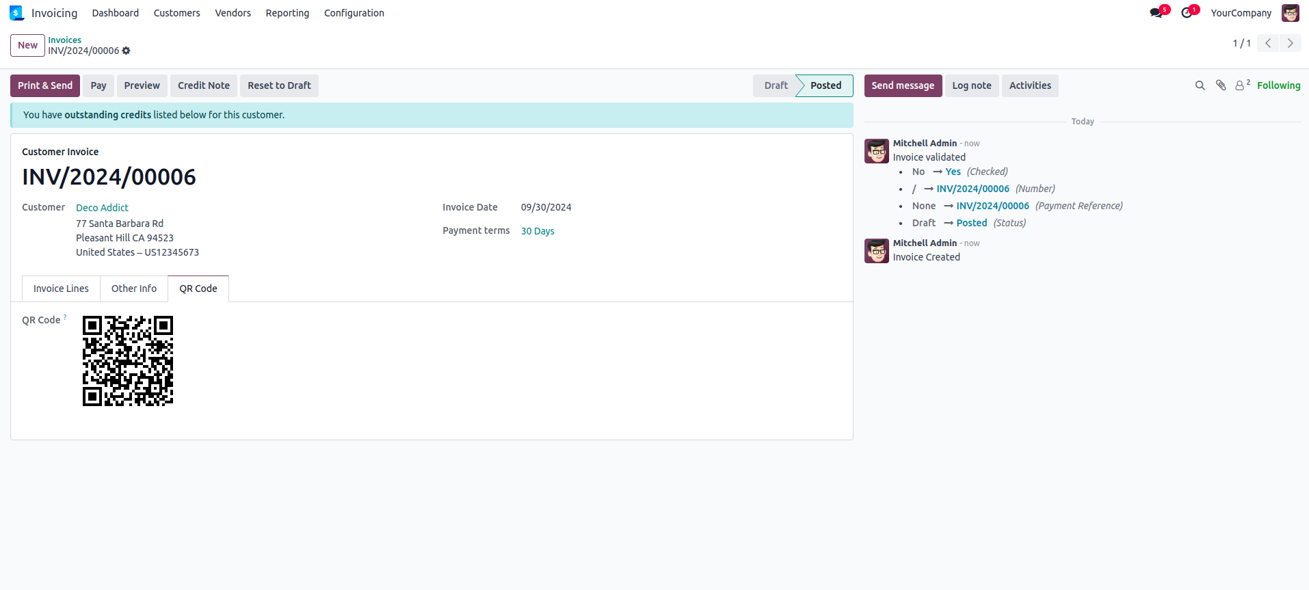The image size is (1309, 590).
Task: Open the YourCompany company switcher
Action: 1241,13
